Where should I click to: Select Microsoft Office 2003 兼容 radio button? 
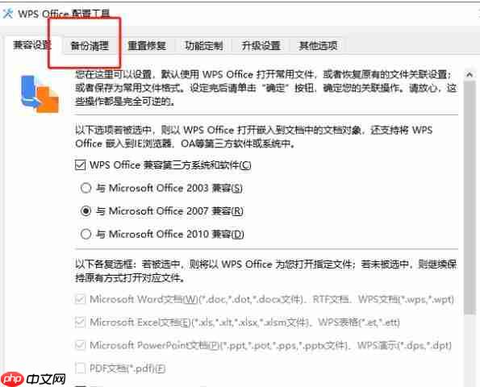click(86, 188)
